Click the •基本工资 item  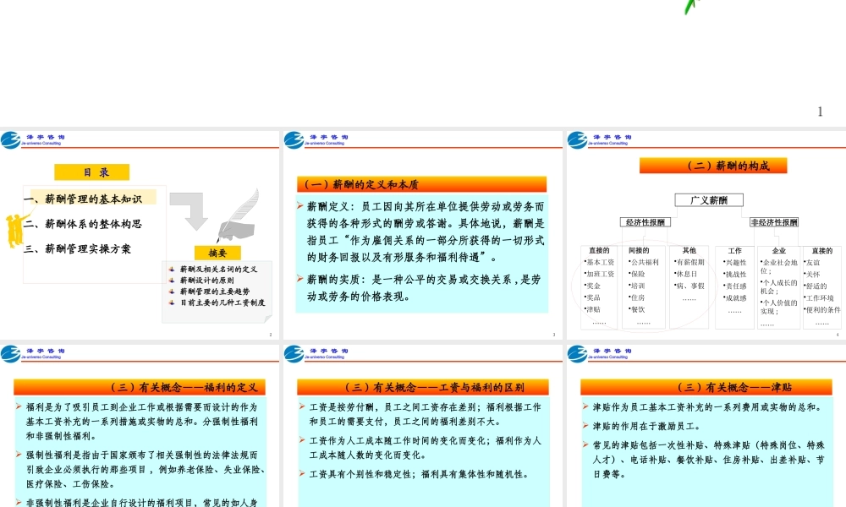599,263
